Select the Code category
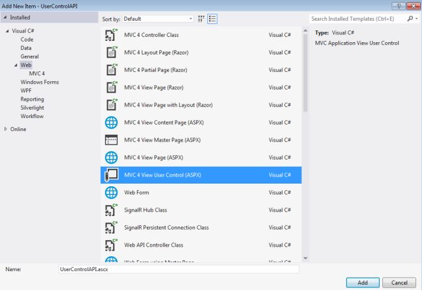 [27, 40]
